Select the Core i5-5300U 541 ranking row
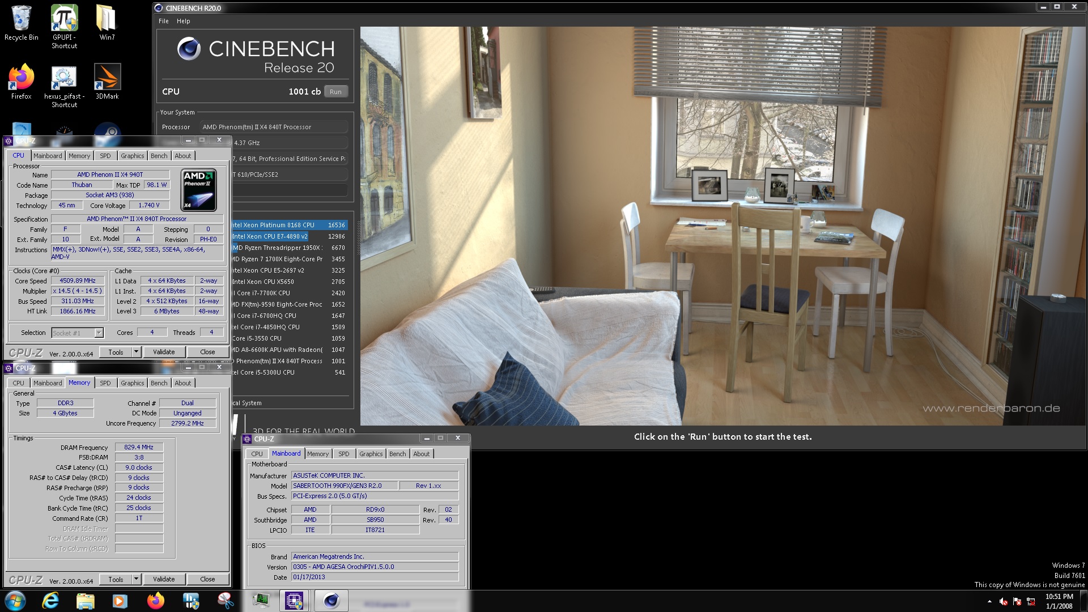Image resolution: width=1088 pixels, height=612 pixels. tap(289, 372)
